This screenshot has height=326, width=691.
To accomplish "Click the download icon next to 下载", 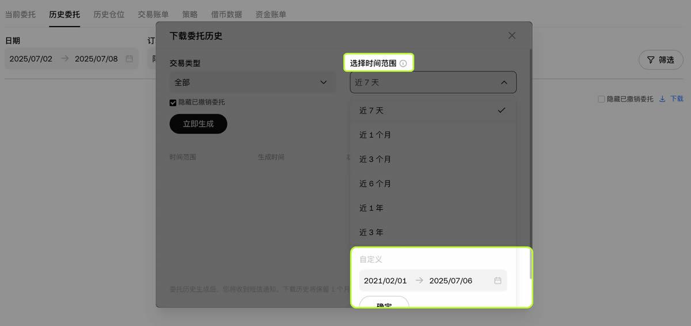I will (662, 99).
